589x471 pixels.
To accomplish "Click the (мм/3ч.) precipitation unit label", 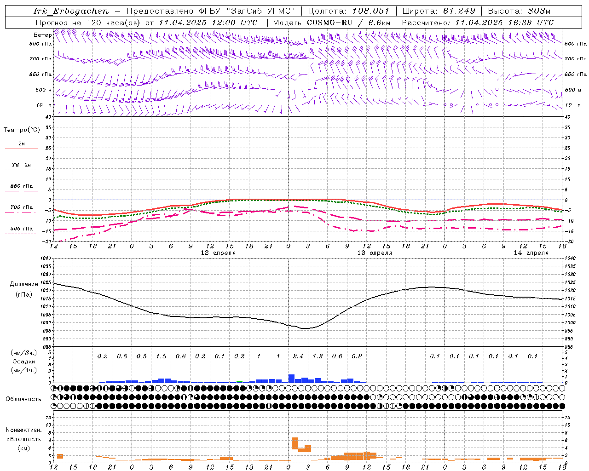I will tap(24, 353).
